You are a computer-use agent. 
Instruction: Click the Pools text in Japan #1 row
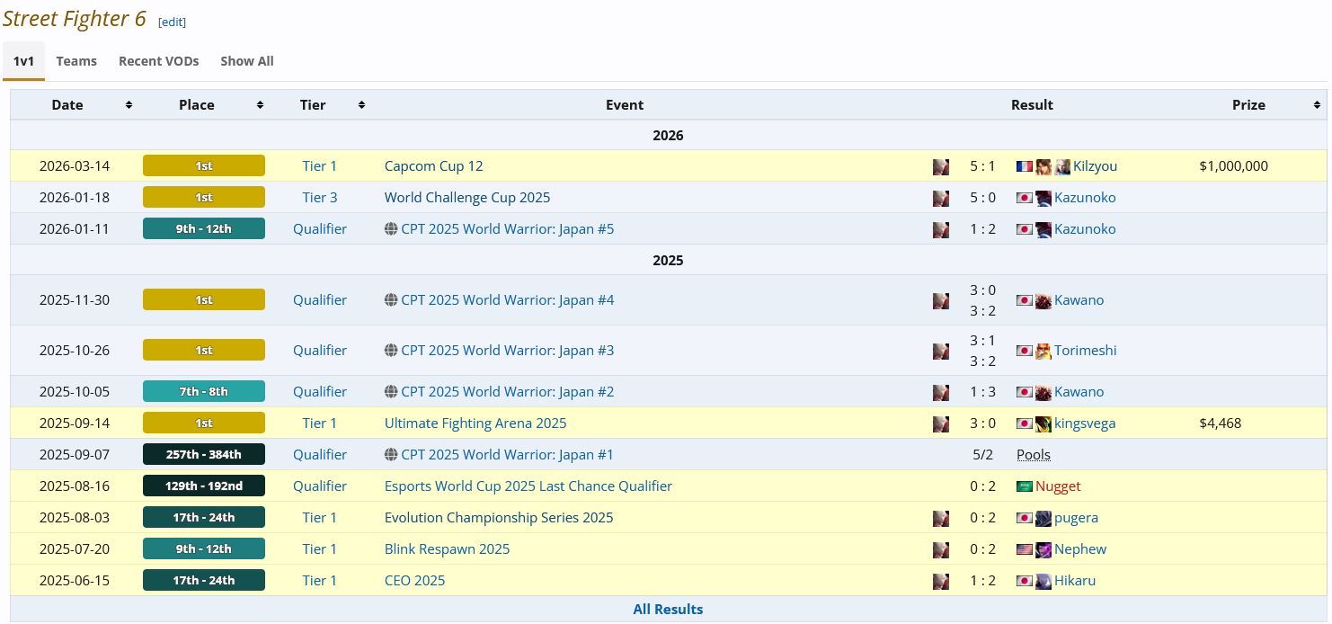point(1034,455)
